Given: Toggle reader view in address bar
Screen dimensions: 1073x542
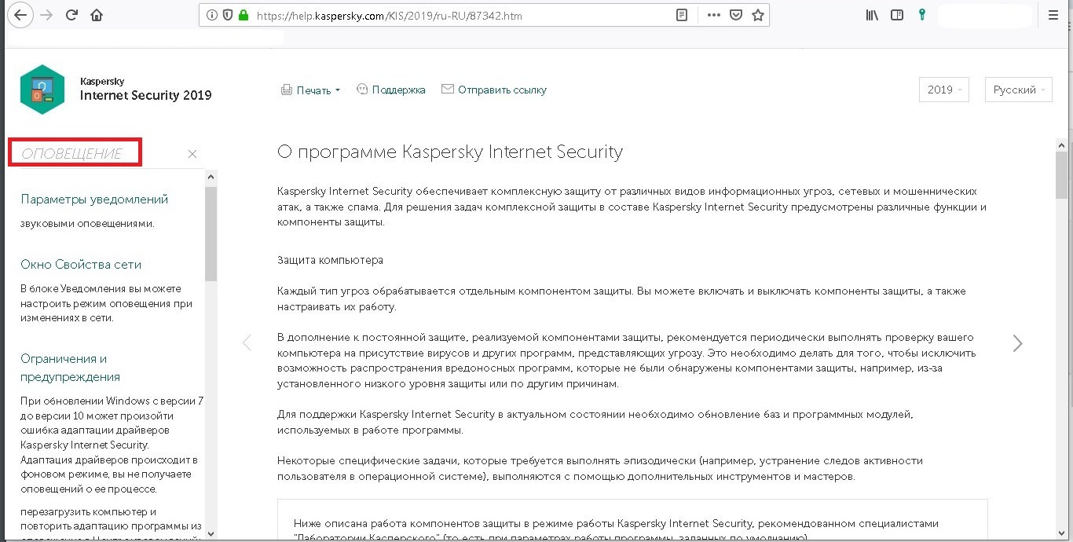Looking at the screenshot, I should point(682,15).
